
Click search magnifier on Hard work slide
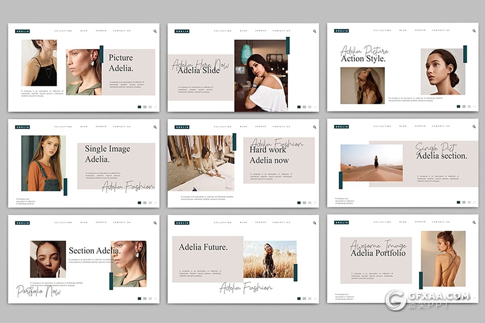(315, 127)
